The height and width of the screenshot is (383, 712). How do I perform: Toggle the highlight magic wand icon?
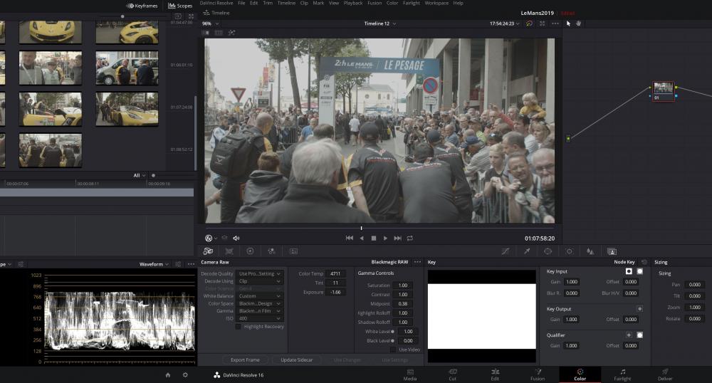231,33
